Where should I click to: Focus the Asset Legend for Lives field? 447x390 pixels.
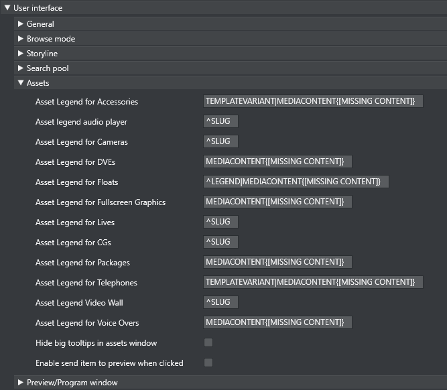click(x=220, y=222)
